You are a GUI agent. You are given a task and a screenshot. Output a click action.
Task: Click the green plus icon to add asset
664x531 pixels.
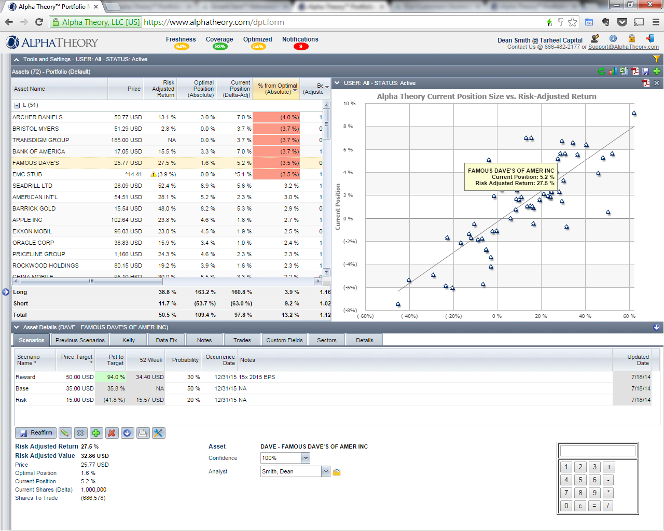[x=657, y=72]
